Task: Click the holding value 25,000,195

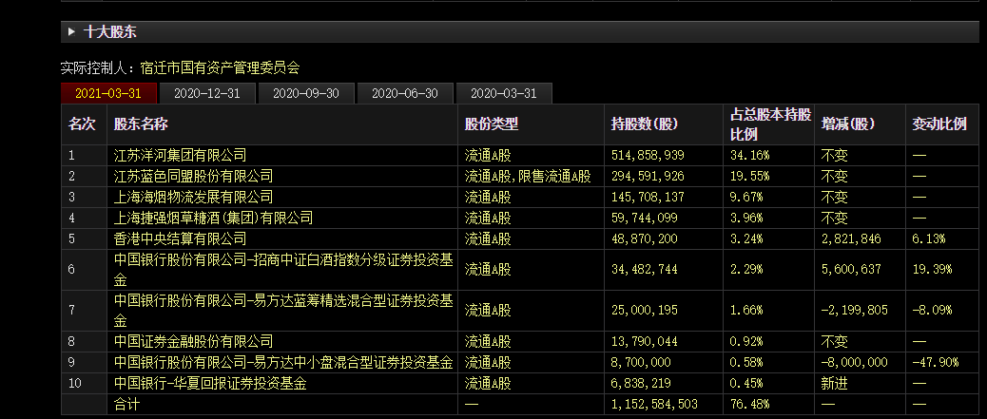Action: [x=644, y=310]
